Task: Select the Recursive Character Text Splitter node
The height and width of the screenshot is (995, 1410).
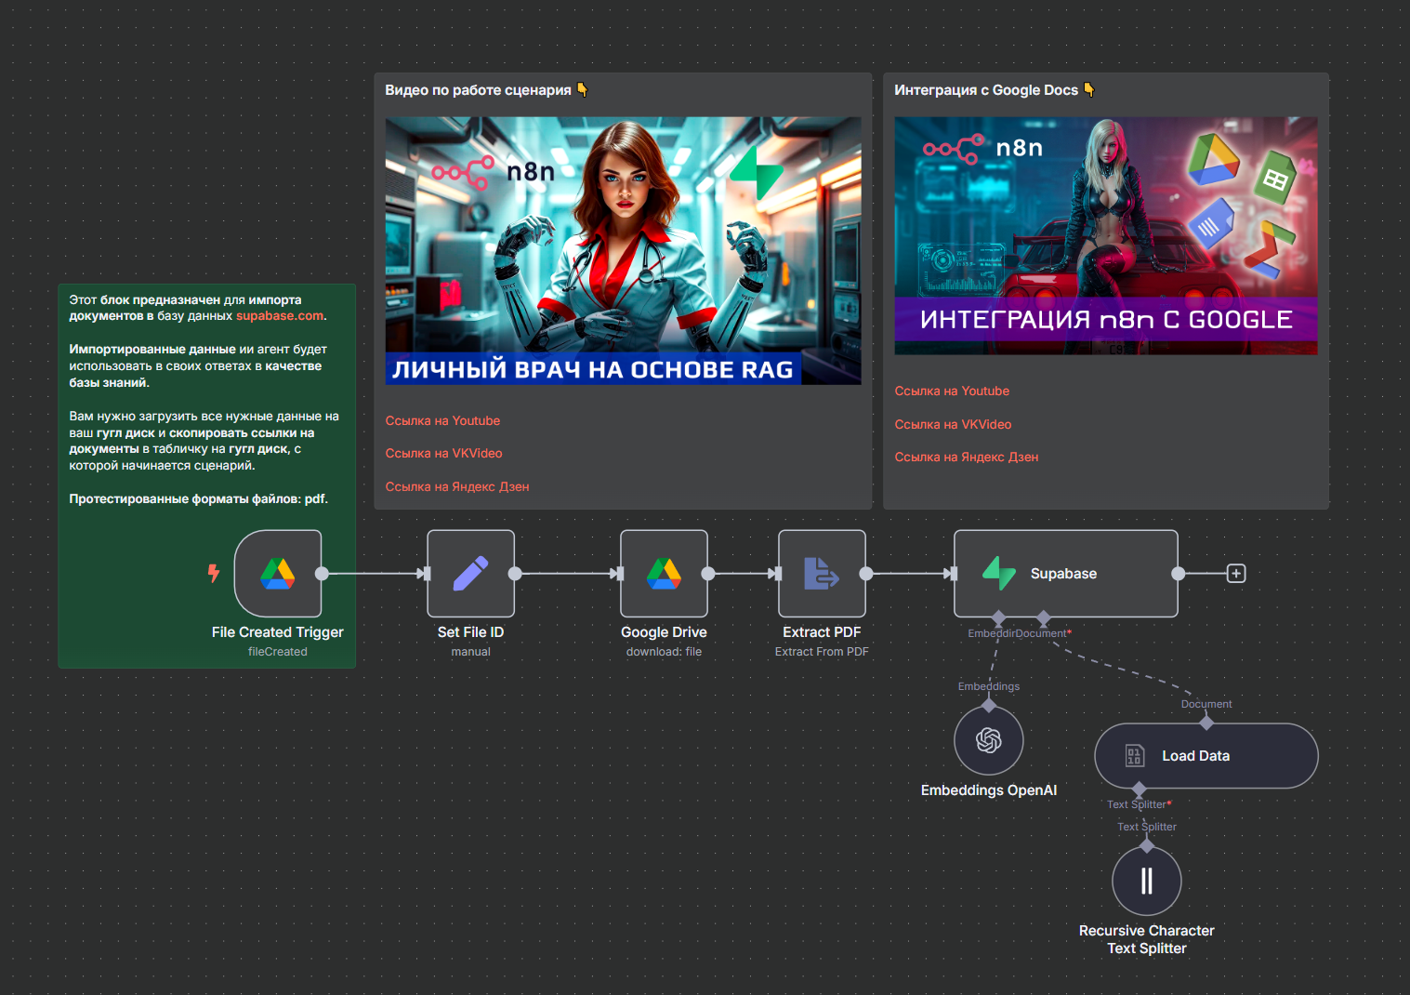Action: click(x=1147, y=881)
